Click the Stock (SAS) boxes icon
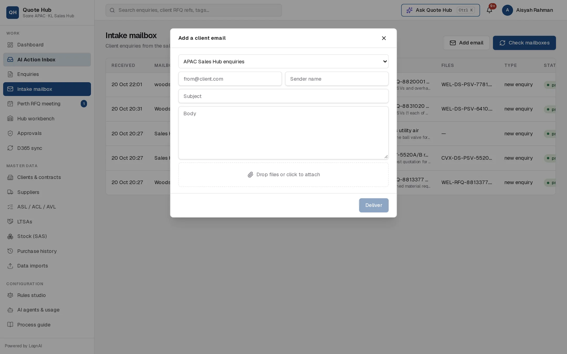The image size is (567, 354). [10, 237]
